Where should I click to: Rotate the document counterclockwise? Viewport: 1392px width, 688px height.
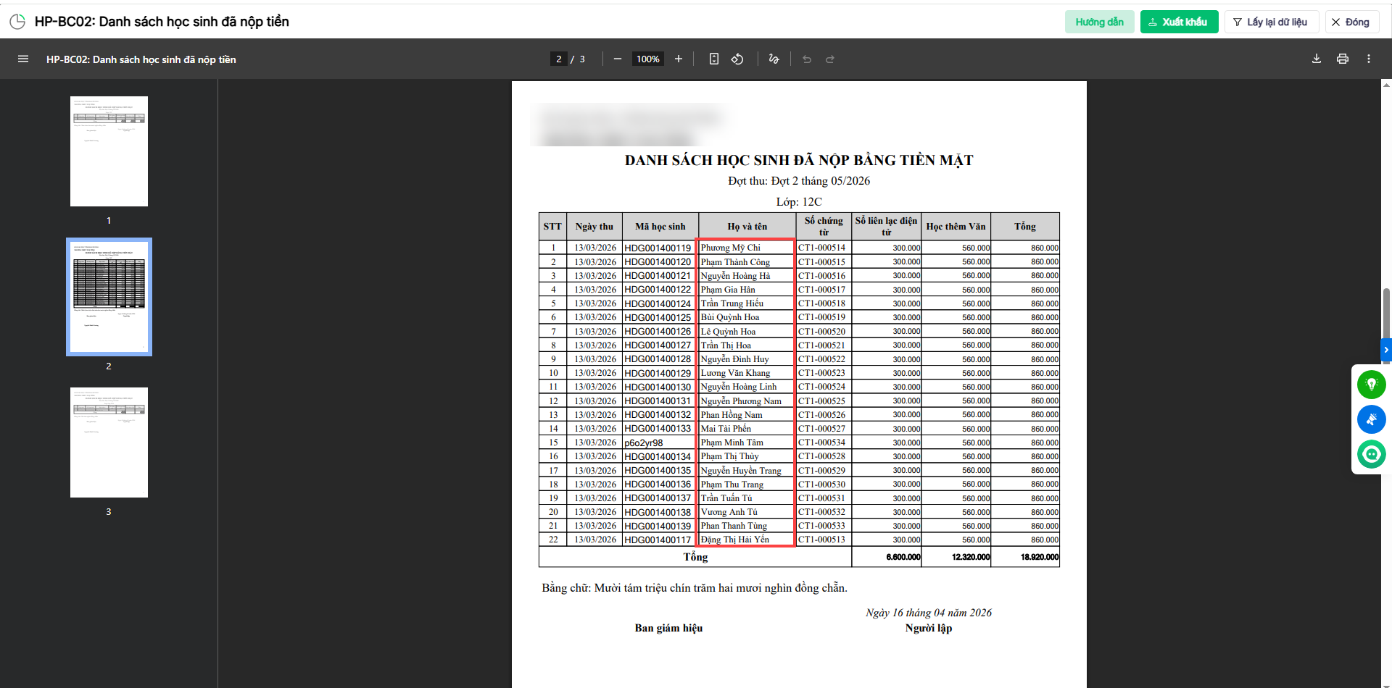737,59
